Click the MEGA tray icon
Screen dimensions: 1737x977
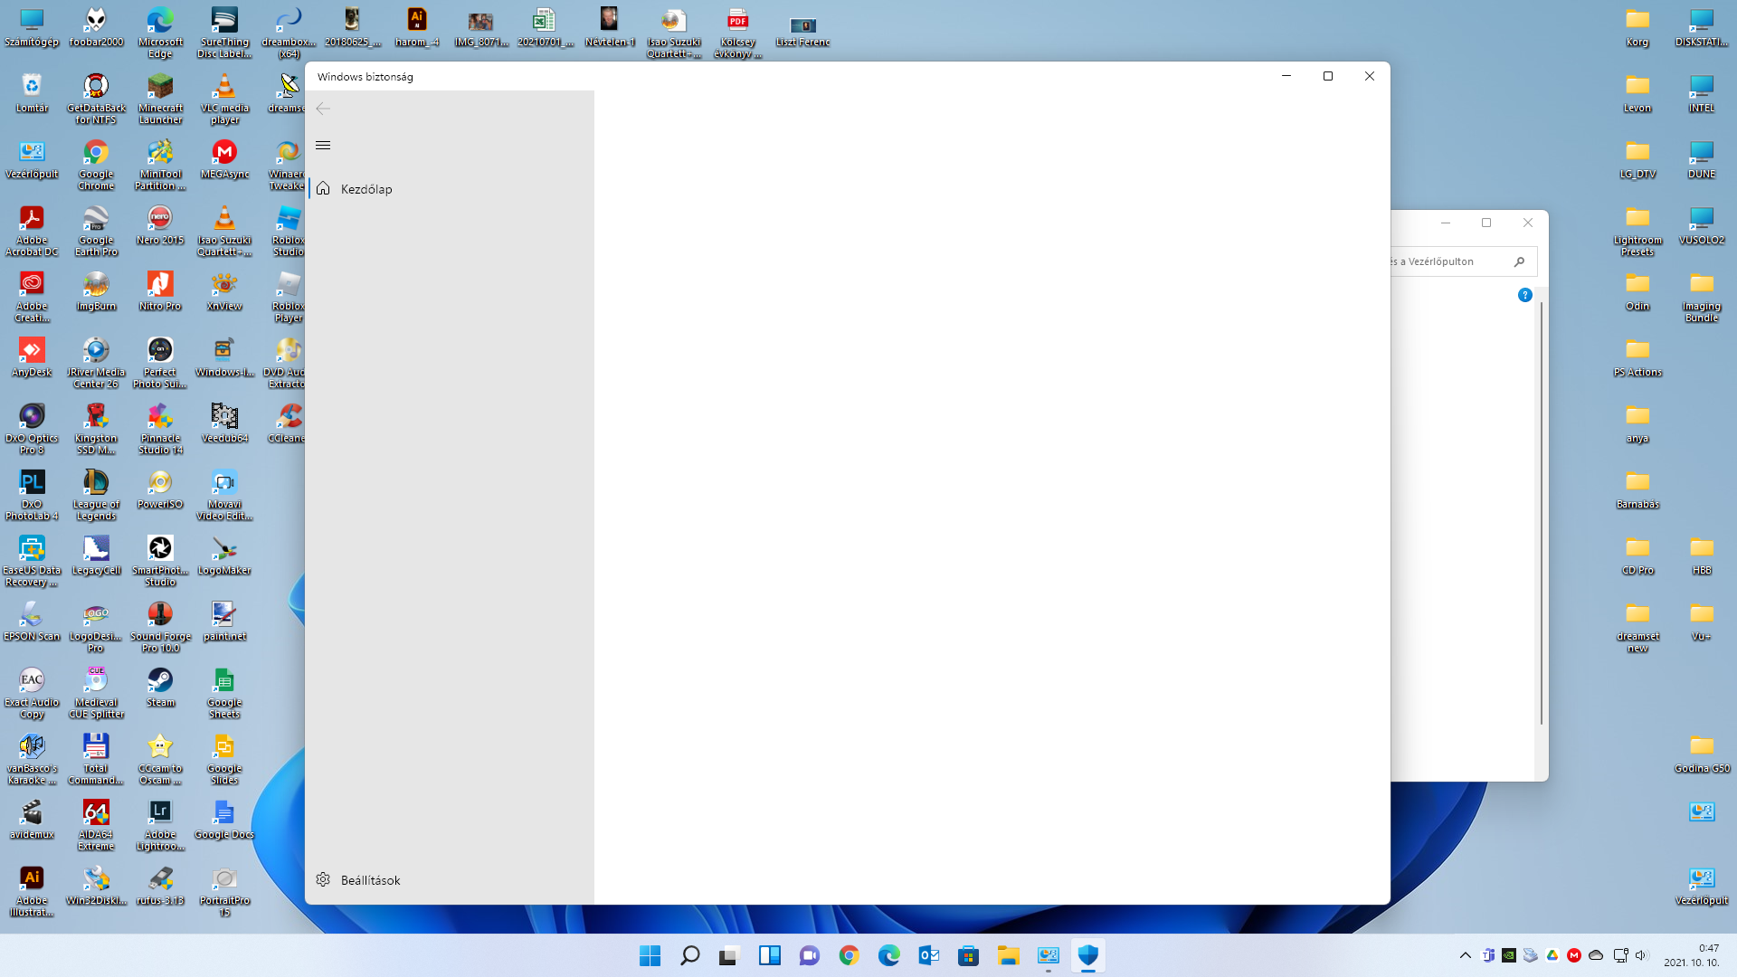[1574, 955]
